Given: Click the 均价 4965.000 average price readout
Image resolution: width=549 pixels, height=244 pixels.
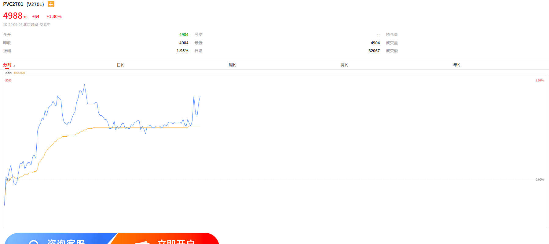Looking at the screenshot, I should coord(15,73).
